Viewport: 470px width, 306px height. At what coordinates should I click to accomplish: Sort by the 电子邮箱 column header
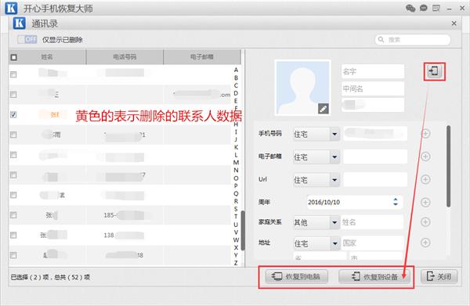point(202,57)
